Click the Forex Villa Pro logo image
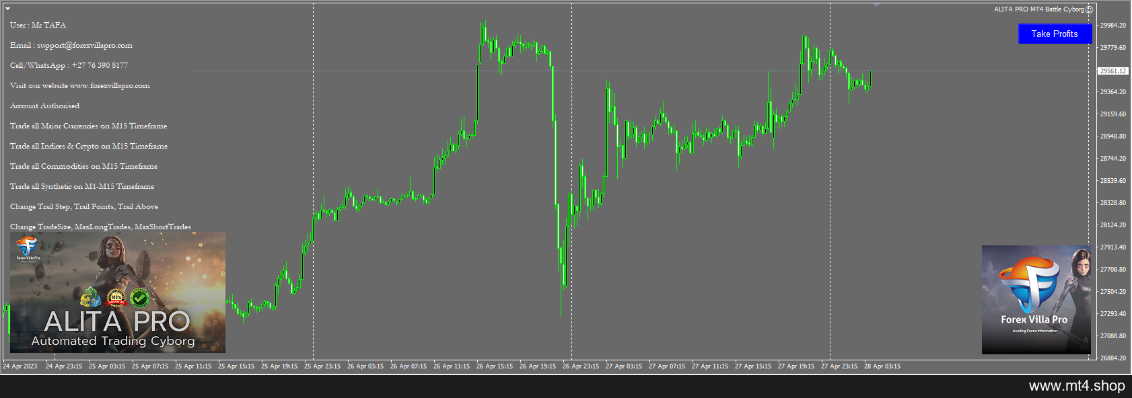This screenshot has width=1132, height=398. (1036, 300)
